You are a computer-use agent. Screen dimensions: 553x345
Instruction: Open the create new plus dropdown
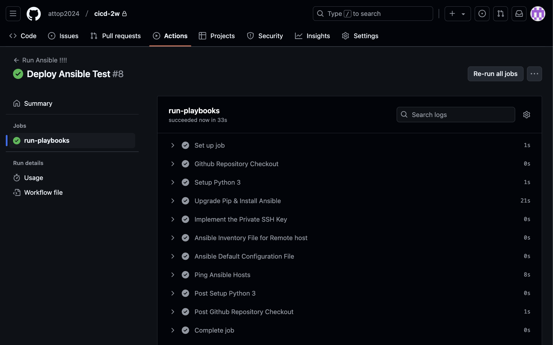point(457,14)
